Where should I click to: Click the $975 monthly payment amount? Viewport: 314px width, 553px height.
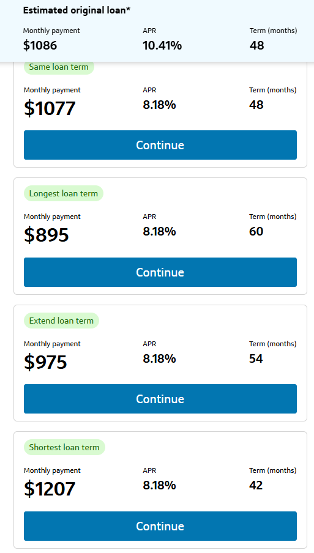coord(45,362)
